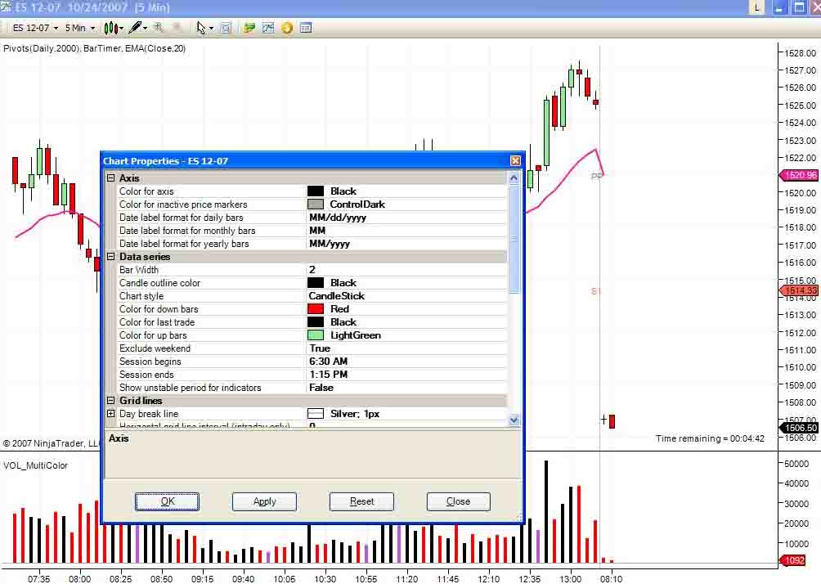
Task: Click the L link button in title bar
Action: pyautogui.click(x=756, y=7)
